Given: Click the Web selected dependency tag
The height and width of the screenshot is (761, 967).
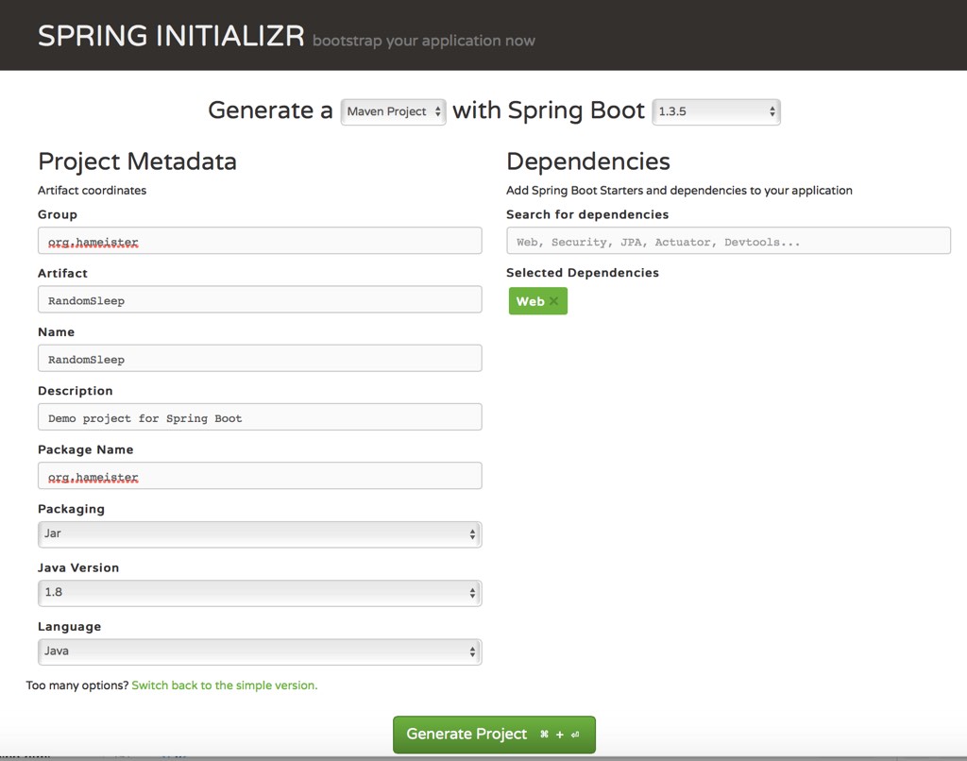Looking at the screenshot, I should (530, 301).
